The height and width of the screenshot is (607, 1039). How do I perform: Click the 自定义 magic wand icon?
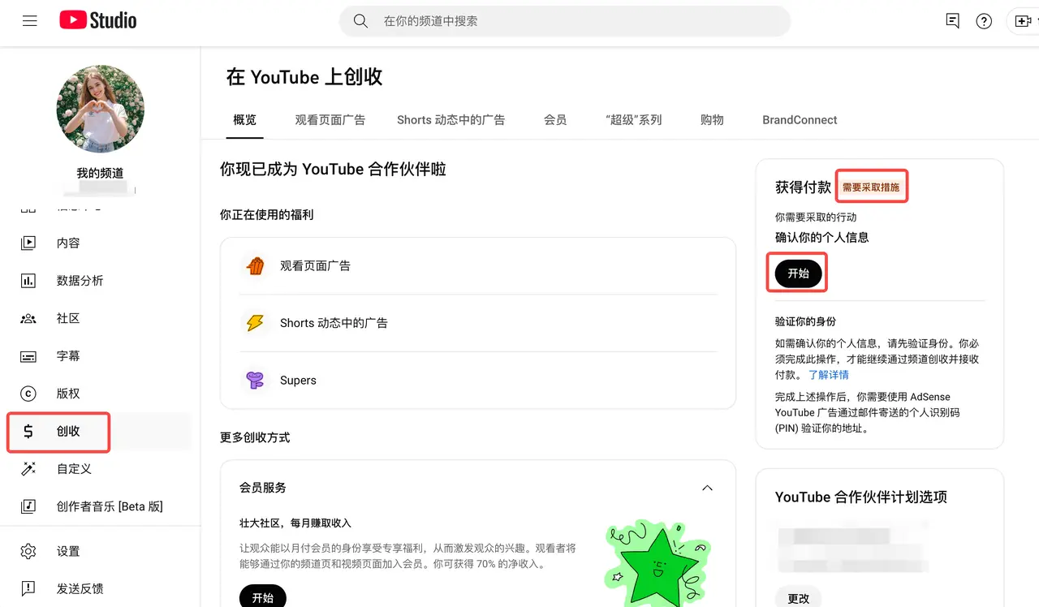coord(28,469)
